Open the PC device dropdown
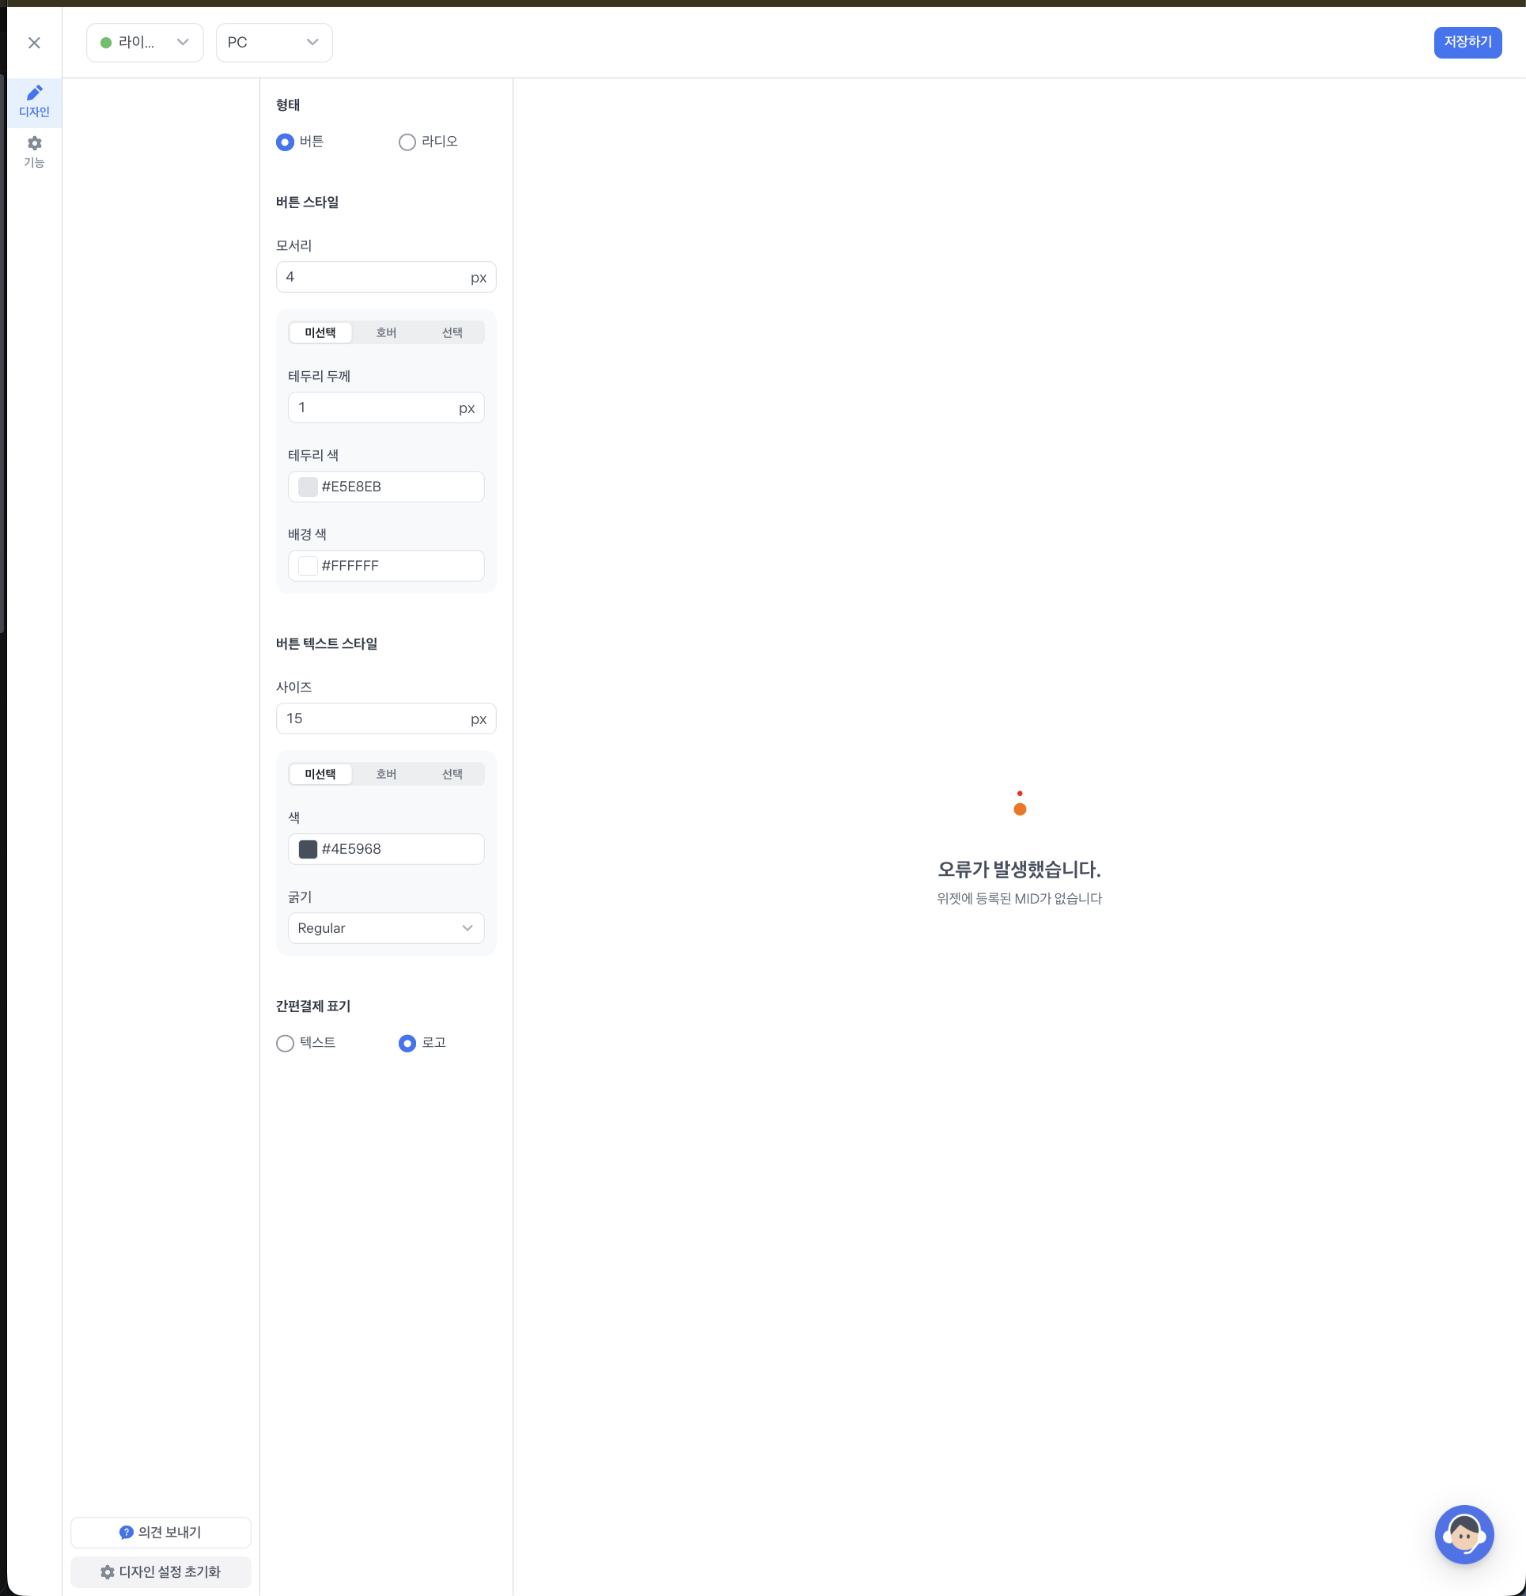1526x1596 pixels. click(x=273, y=43)
